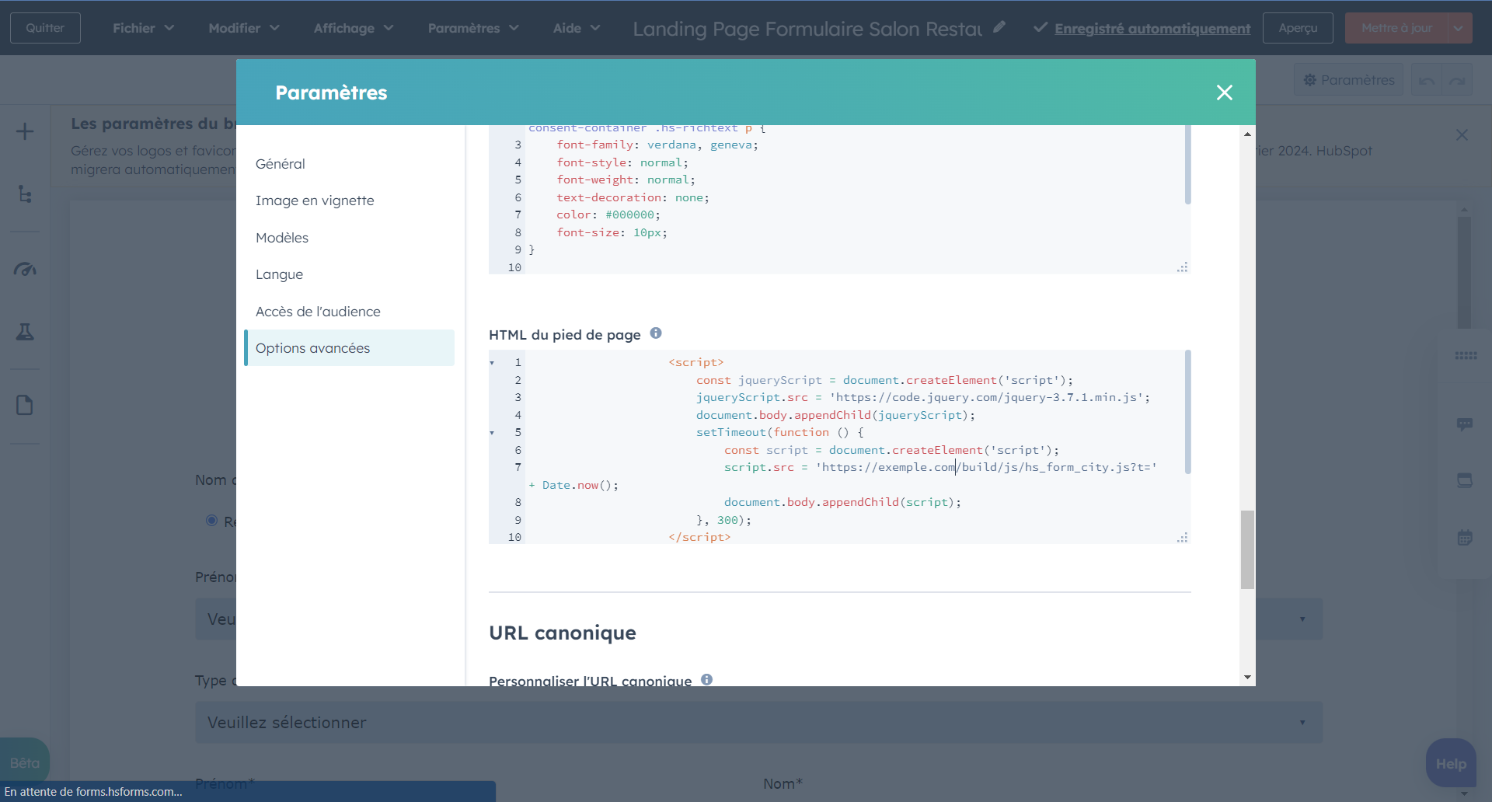Click into the CSS editor font-size line
Screen dimensions: 1492x802
point(612,232)
